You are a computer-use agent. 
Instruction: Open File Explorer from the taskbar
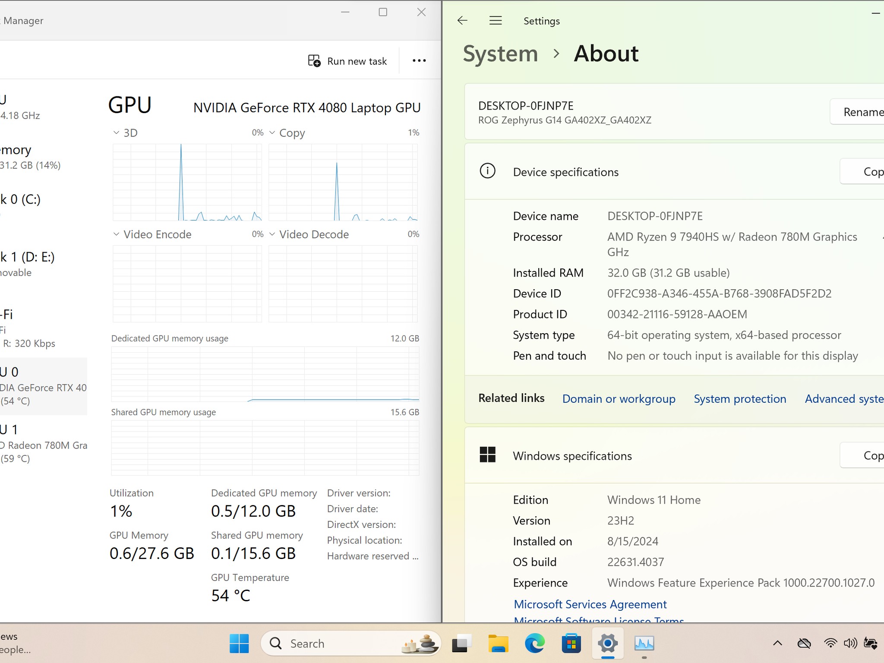(x=498, y=644)
